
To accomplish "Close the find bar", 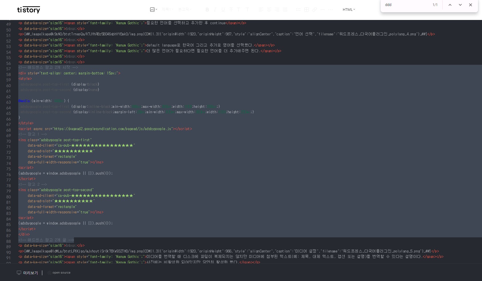I will (x=471, y=5).
